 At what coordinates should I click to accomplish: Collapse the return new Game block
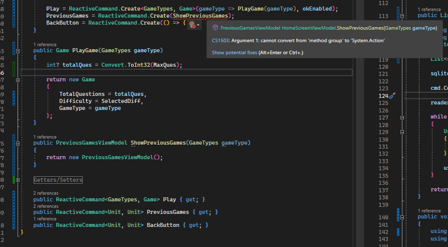coord(18,80)
